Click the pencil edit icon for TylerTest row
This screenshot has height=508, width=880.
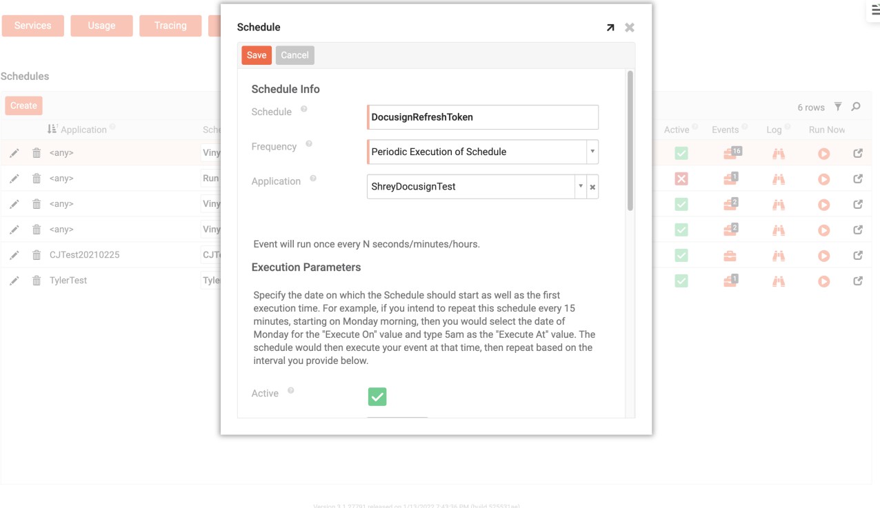[x=14, y=281]
